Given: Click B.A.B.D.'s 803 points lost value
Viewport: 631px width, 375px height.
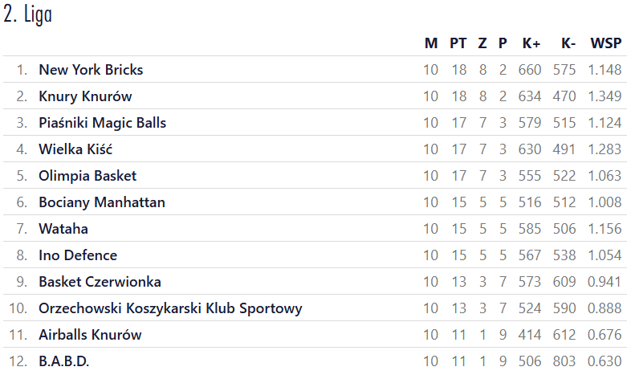Looking at the screenshot, I should point(564,361).
